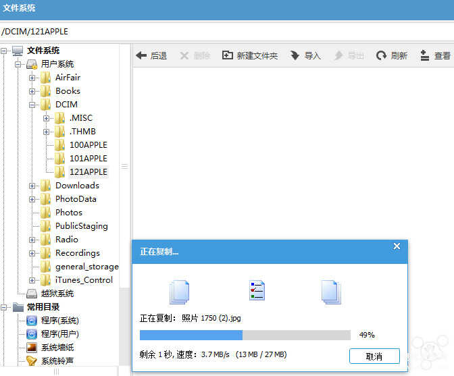This screenshot has height=376, width=454.
Task: Click the copy progress bar
Action: [x=245, y=335]
